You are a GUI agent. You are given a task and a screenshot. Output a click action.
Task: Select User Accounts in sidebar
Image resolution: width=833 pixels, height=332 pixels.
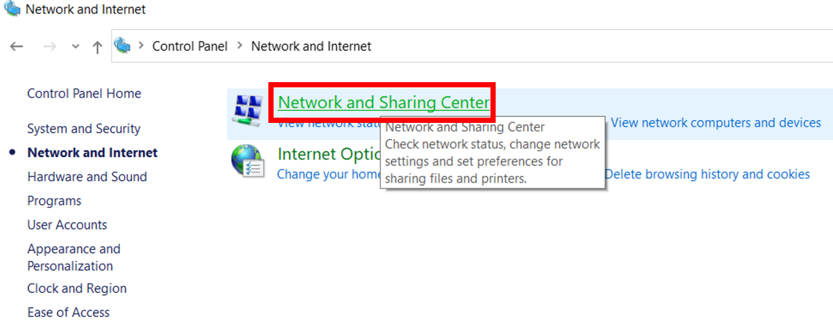pyautogui.click(x=67, y=225)
